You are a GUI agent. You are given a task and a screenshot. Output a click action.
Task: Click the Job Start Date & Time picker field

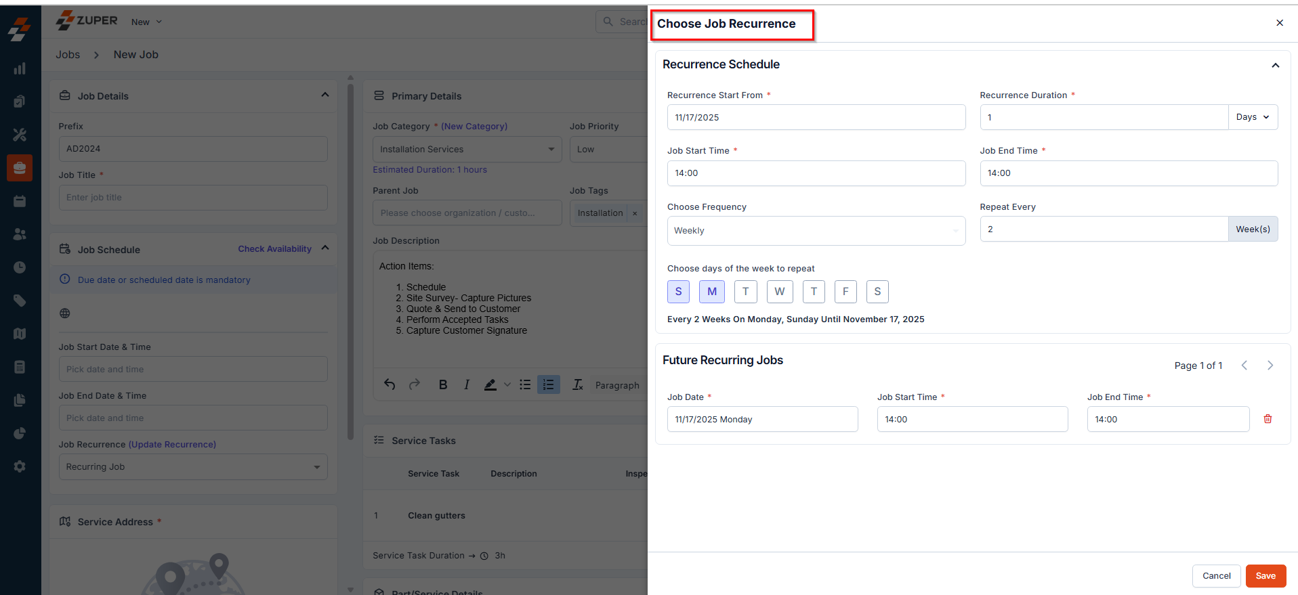coord(193,369)
